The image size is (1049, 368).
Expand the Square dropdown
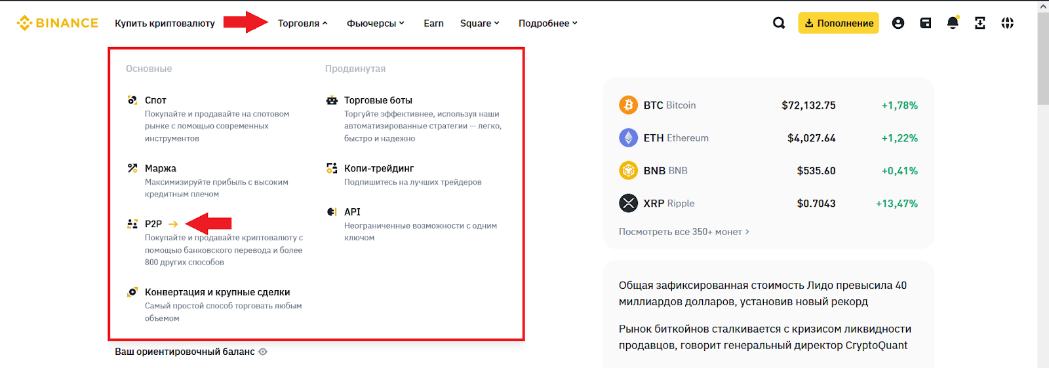tap(480, 23)
